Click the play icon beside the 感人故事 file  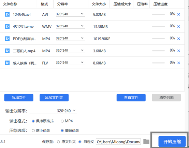(7, 63)
